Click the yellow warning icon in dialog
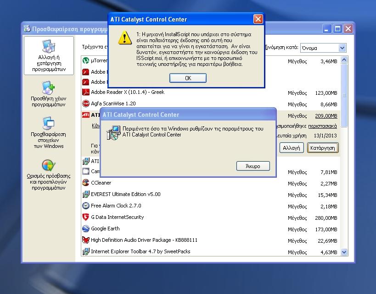The width and height of the screenshot is (376, 294). tap(125, 38)
